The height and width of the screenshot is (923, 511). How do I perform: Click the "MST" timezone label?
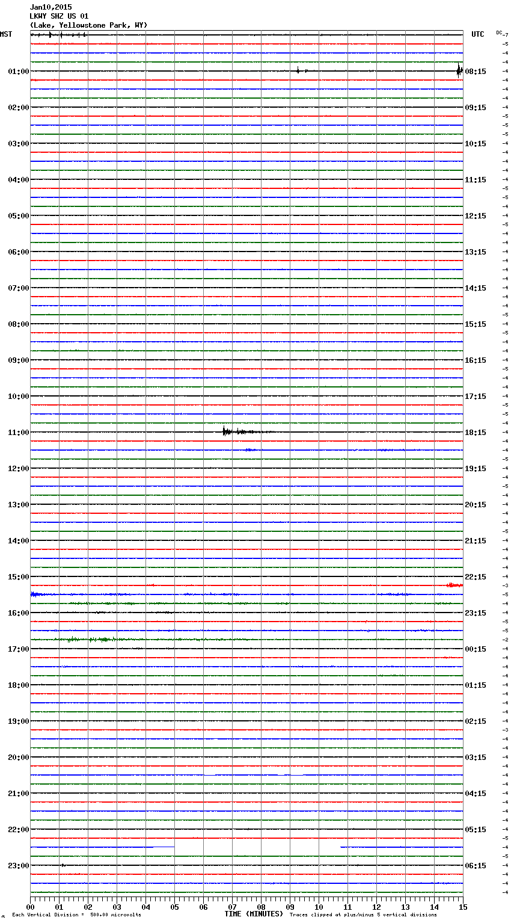pyautogui.click(x=6, y=34)
